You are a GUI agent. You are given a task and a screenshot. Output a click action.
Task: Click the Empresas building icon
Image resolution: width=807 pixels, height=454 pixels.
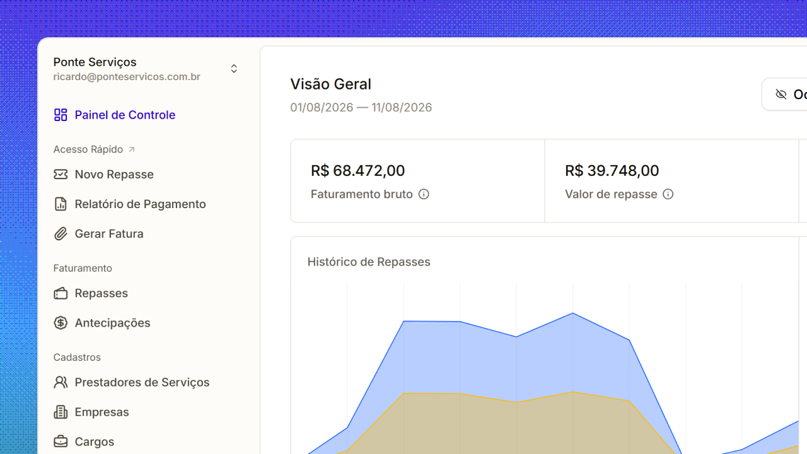tap(61, 412)
